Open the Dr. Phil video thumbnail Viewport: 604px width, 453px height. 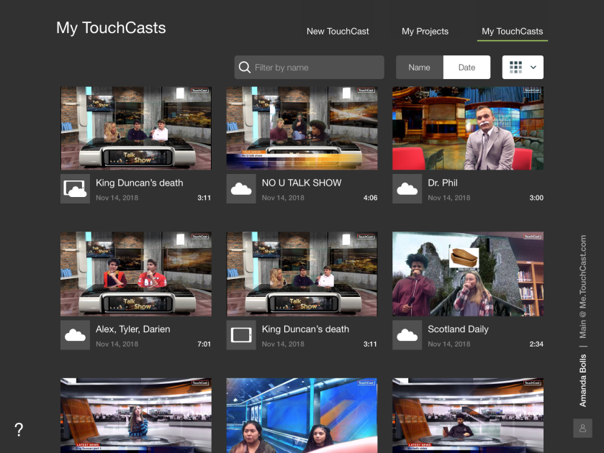pyautogui.click(x=468, y=129)
